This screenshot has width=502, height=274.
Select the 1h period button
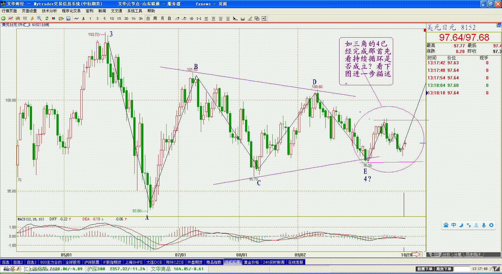133,18
